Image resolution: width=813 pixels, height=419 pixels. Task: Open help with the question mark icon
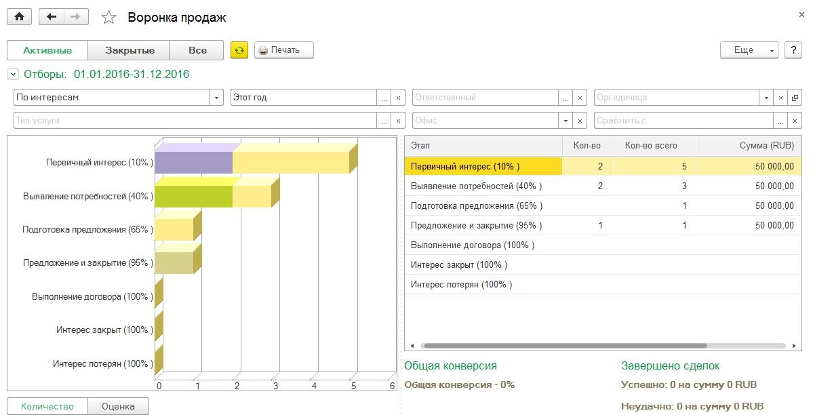[794, 49]
